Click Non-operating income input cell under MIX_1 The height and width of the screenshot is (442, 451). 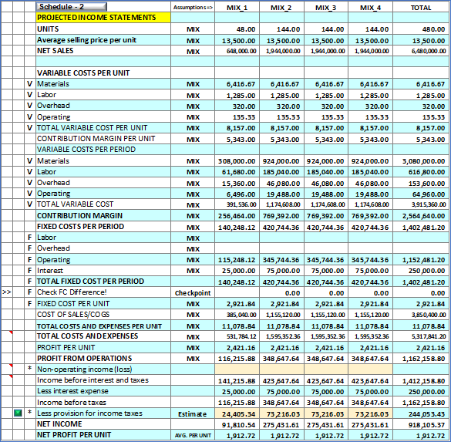click(x=237, y=369)
